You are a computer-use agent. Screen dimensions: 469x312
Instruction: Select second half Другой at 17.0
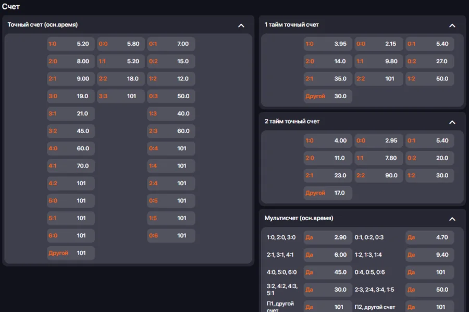click(x=328, y=193)
